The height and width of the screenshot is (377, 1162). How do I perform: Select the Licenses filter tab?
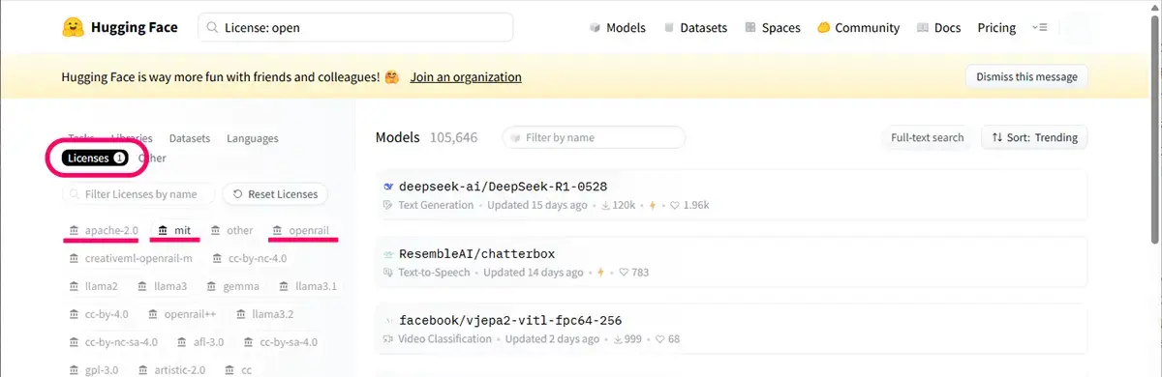(96, 158)
